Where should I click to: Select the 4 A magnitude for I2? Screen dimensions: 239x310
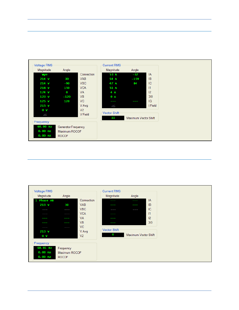pyautogui.click(x=113, y=92)
